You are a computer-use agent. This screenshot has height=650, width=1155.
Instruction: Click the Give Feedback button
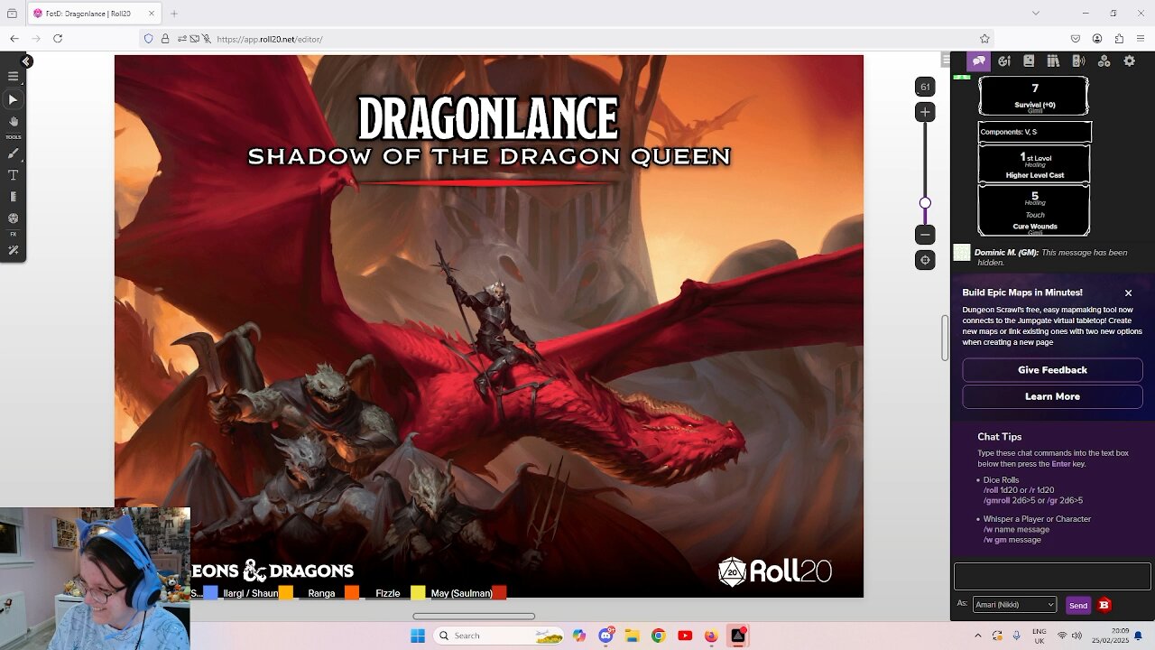1052,370
